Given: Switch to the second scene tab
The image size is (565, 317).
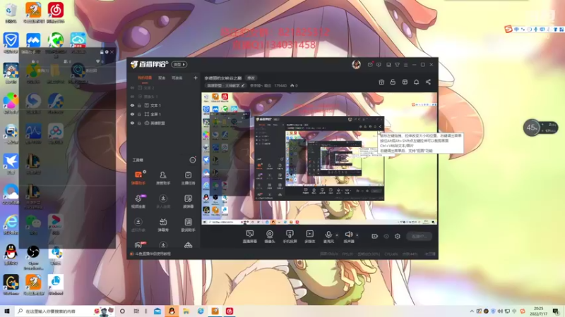Looking at the screenshot, I should [162, 77].
